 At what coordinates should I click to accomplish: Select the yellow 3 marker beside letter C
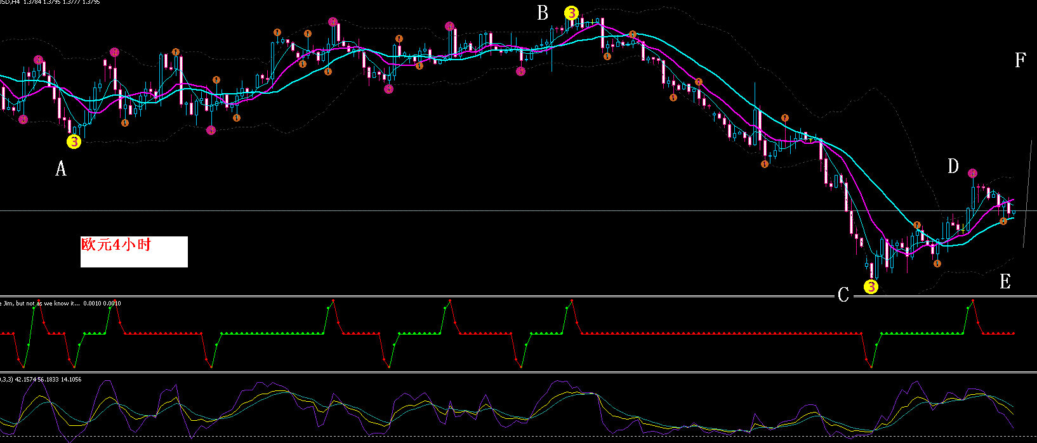pos(871,287)
